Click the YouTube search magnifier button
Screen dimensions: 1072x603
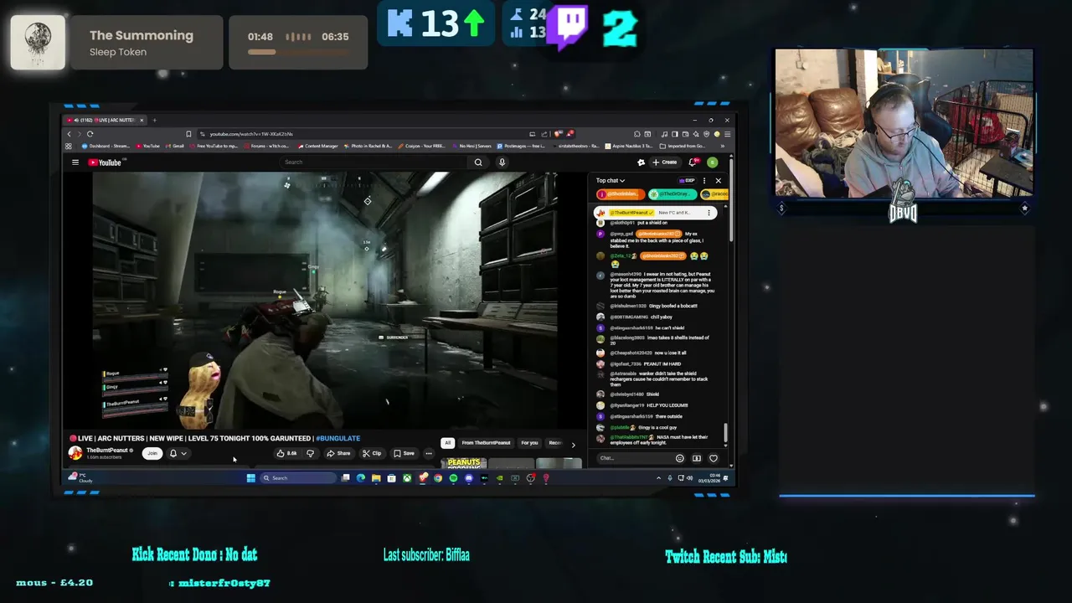(478, 162)
